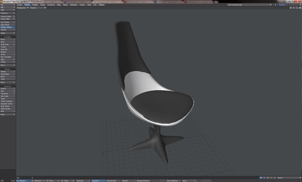Click the Undo button
The image size is (302, 182).
[189, 180]
